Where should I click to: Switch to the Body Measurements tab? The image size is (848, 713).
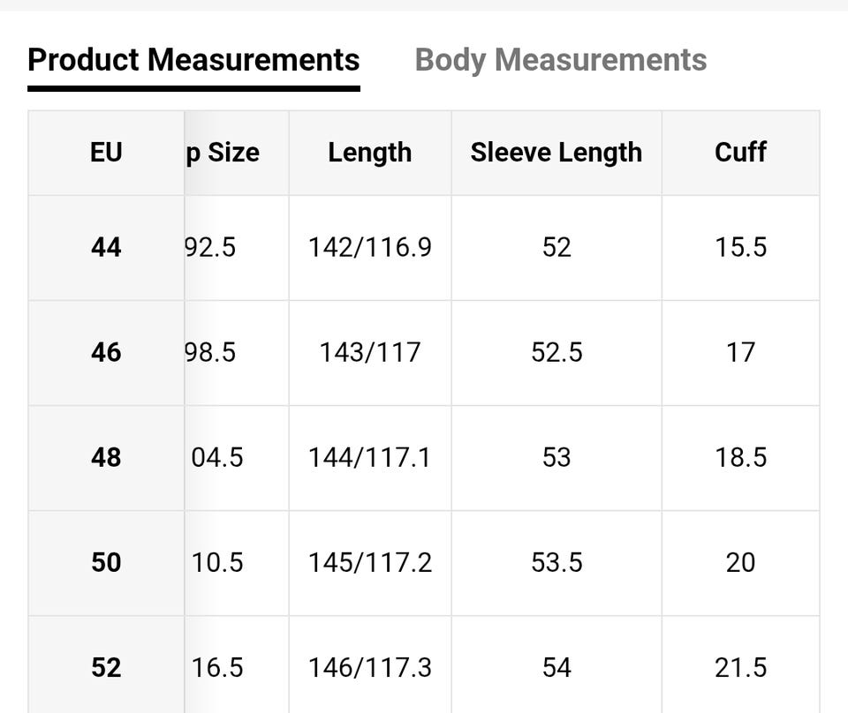[560, 60]
